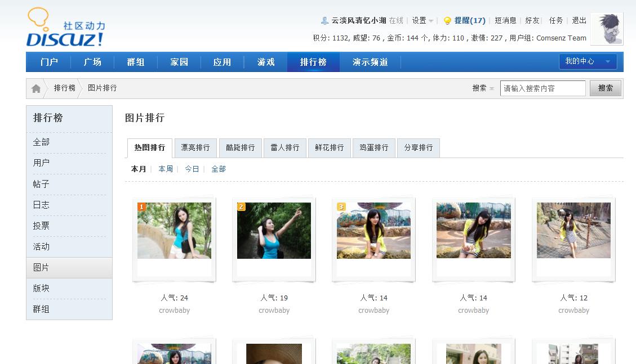
Task: Switch to the 鲜花排行 tab
Action: click(x=330, y=148)
